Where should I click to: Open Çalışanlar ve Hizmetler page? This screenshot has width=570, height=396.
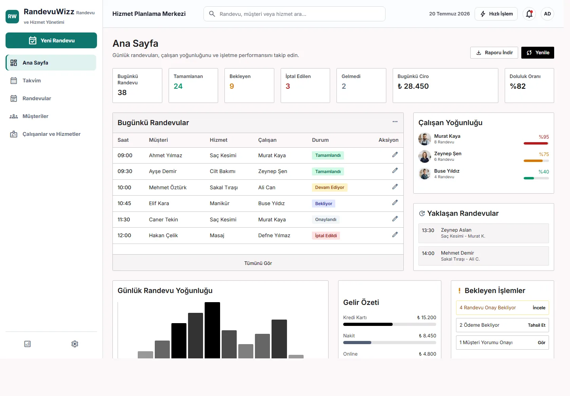[51, 134]
